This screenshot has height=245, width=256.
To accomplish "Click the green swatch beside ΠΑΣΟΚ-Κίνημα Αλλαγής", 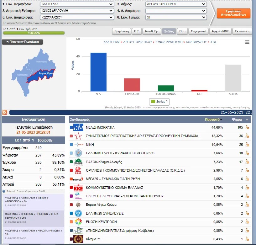I will 71,162.
